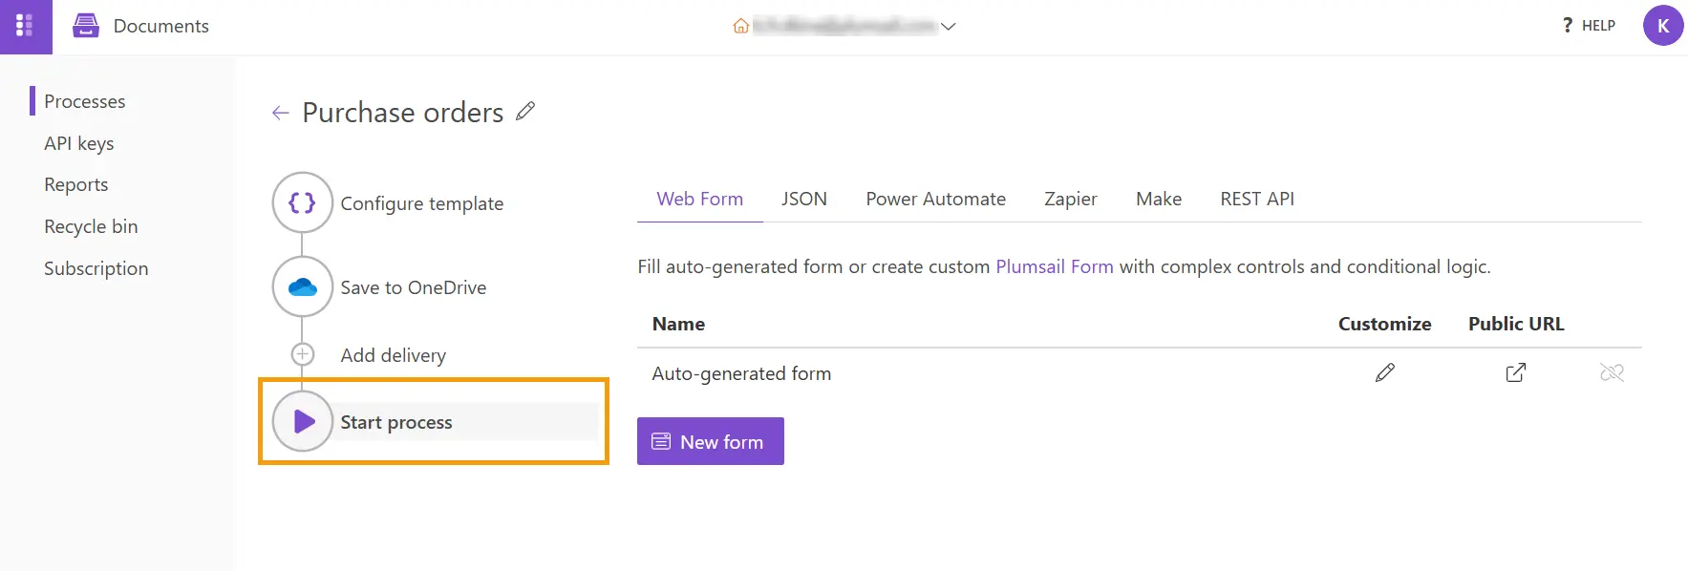Open the REST API tab
The height and width of the screenshot is (571, 1688).
point(1257,199)
